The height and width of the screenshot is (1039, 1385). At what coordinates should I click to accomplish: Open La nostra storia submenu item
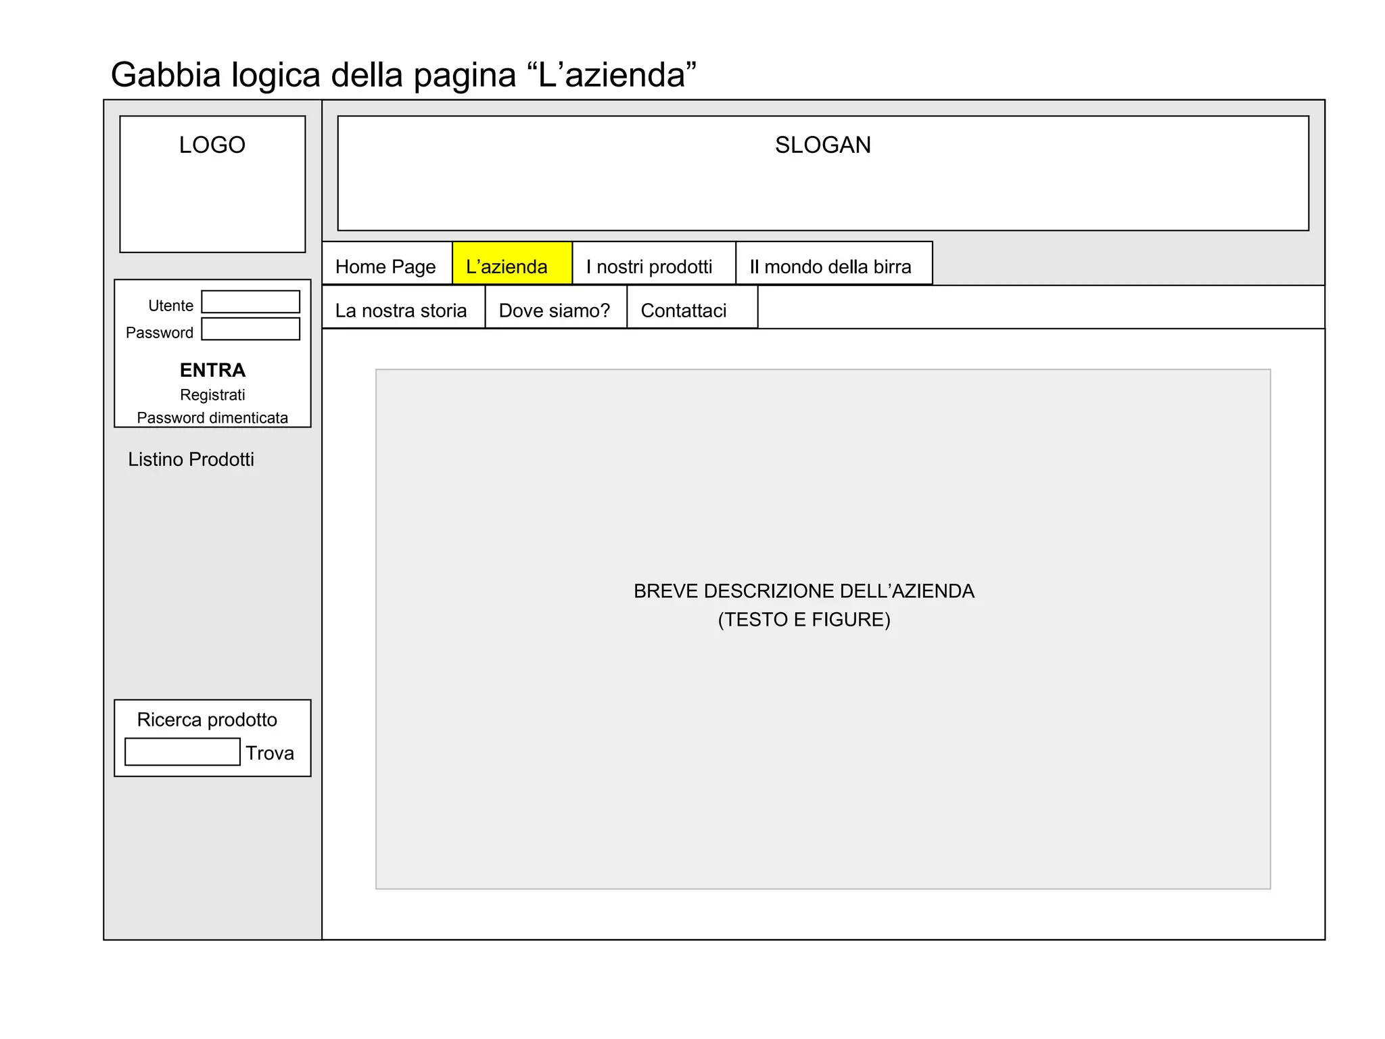404,307
